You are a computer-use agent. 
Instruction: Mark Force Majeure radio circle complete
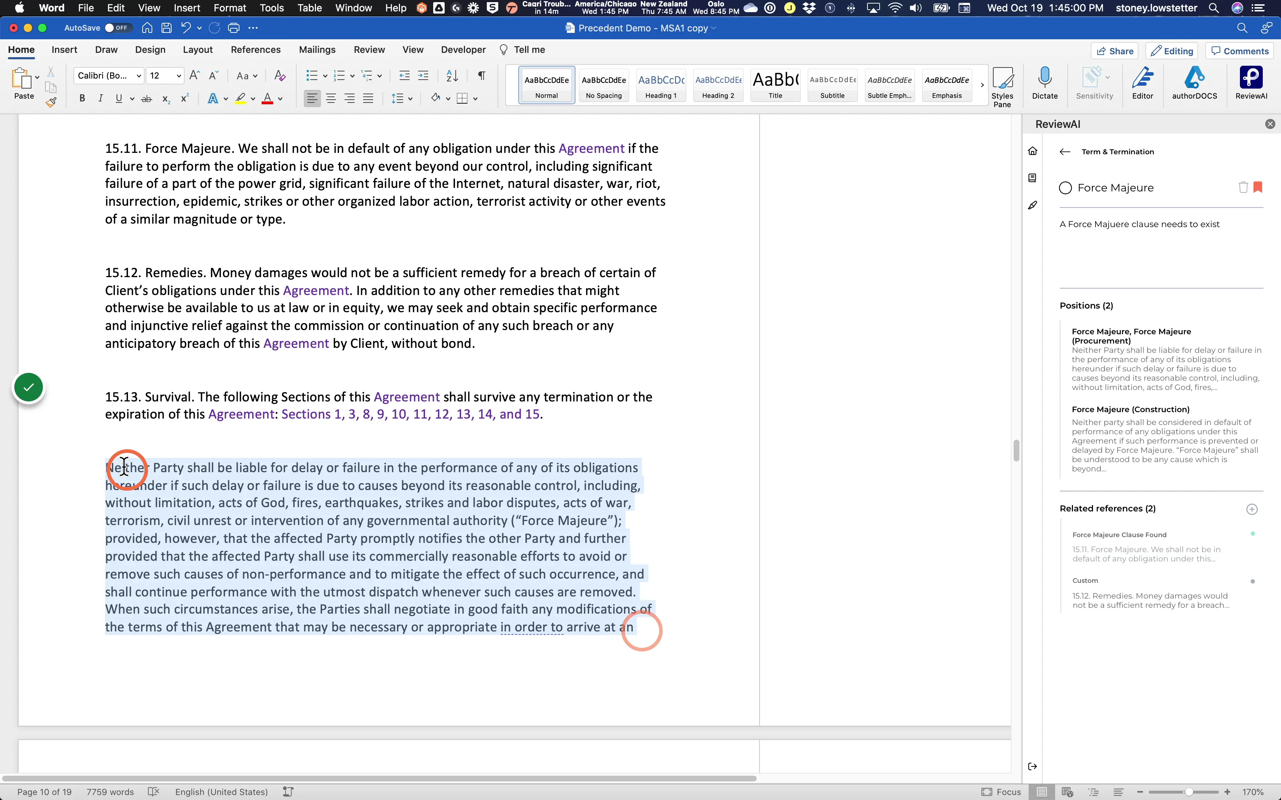pos(1065,188)
